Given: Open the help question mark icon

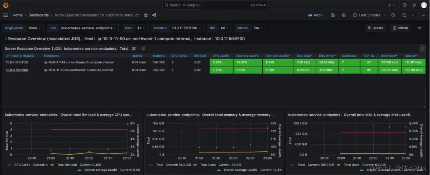Looking at the screenshot, I should coord(405,5).
